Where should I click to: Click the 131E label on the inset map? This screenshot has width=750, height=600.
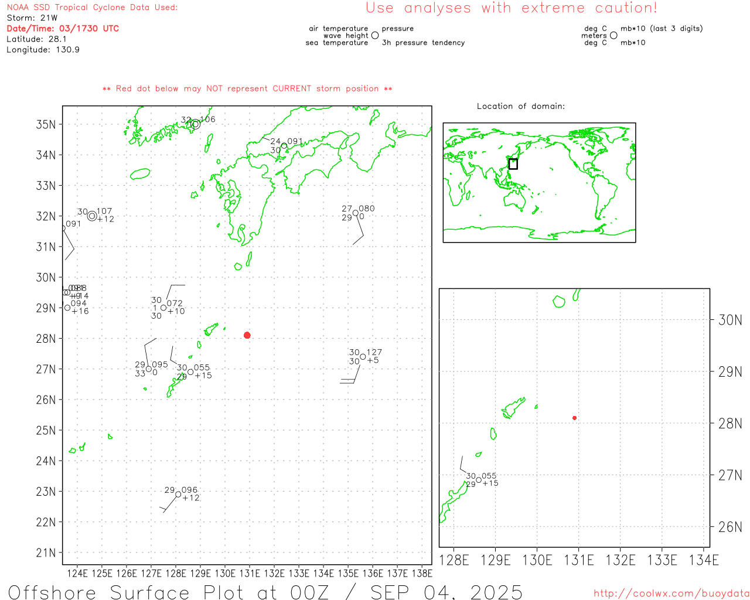coord(579,560)
